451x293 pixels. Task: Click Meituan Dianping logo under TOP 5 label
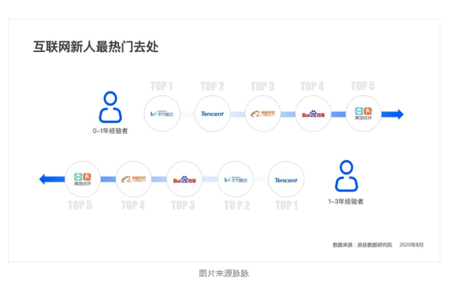(363, 113)
